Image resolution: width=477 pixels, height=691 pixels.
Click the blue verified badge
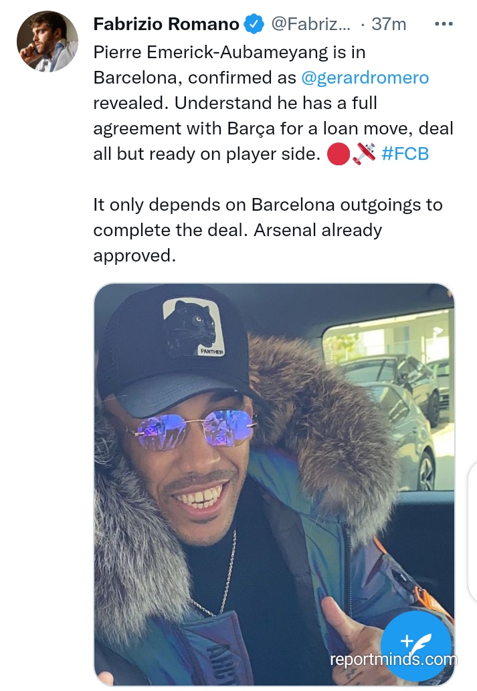(x=254, y=24)
